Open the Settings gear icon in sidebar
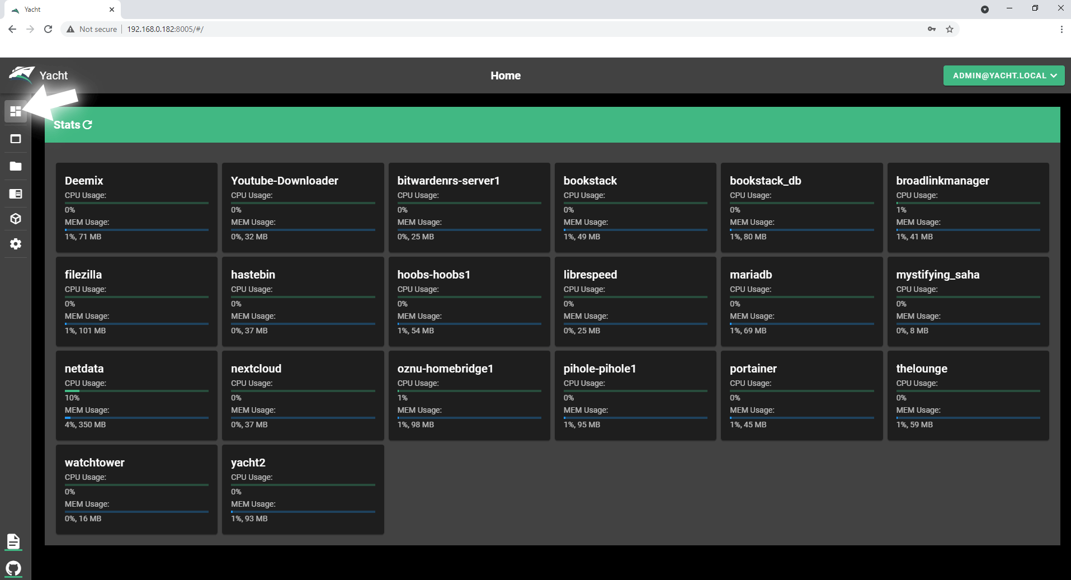Screen dimensions: 1071x580 (16, 244)
